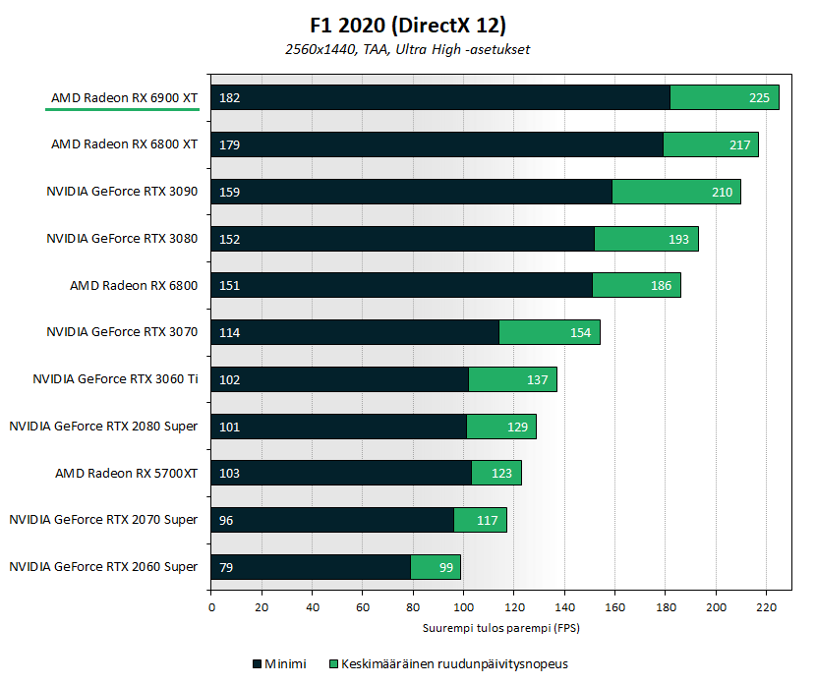
Task: Click the x-axis tick label 100
Action: 463,607
